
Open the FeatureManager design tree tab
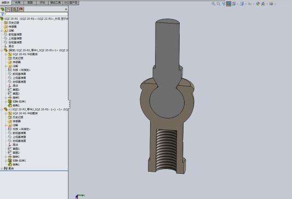(3, 9)
